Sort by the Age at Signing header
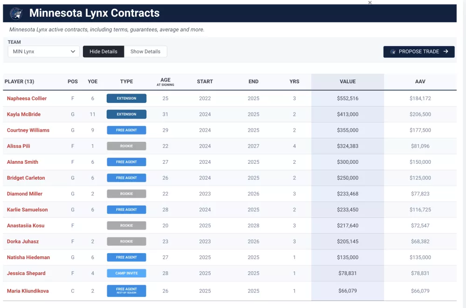The image size is (466, 308). pyautogui.click(x=165, y=81)
